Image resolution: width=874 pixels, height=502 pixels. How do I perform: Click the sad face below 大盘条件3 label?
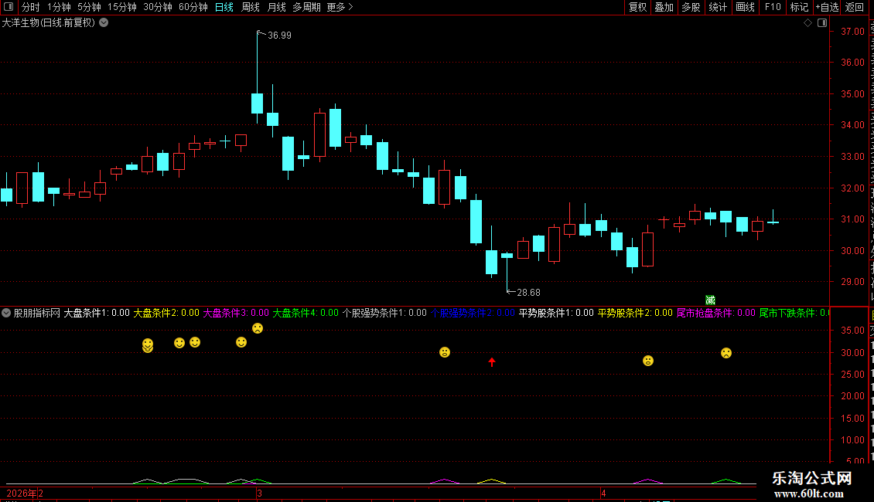[258, 328]
